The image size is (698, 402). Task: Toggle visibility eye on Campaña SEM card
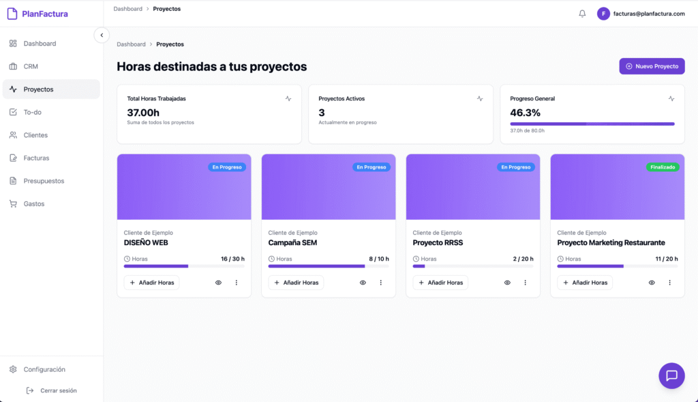pyautogui.click(x=363, y=282)
